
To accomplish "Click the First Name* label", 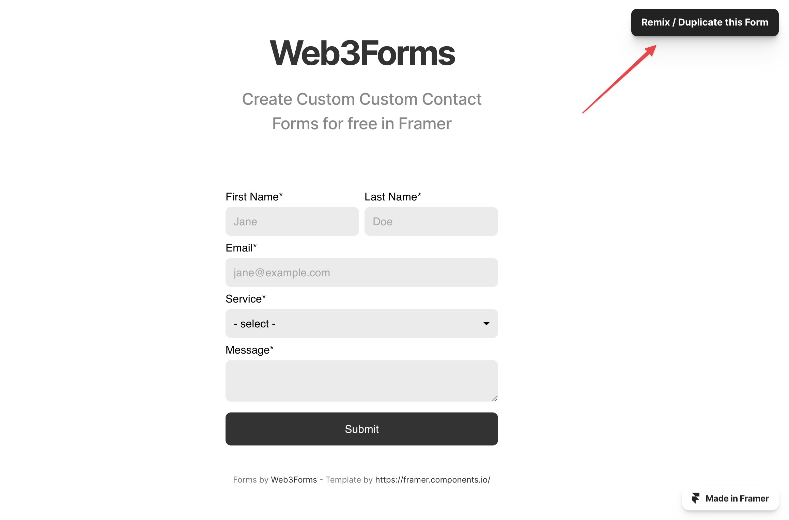I will [x=254, y=197].
